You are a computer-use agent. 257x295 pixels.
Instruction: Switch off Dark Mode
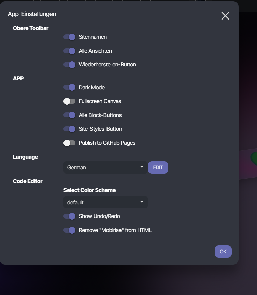pos(69,87)
